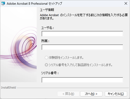
Task: Click the 次へ(N) > button
Action: tap(91, 94)
